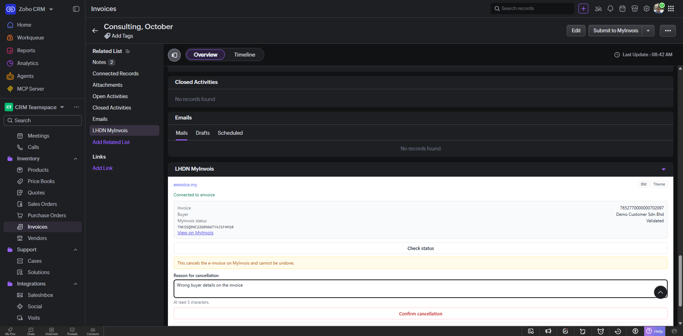Switch to the Drafts emails tab
This screenshot has width=683, height=336.
pyautogui.click(x=203, y=133)
